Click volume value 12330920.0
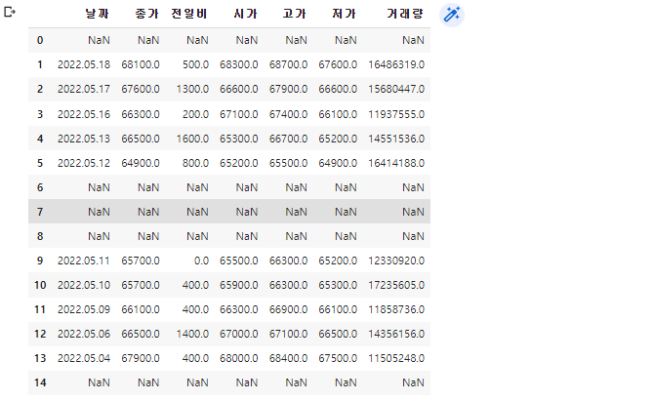The height and width of the screenshot is (401, 654). pos(396,261)
